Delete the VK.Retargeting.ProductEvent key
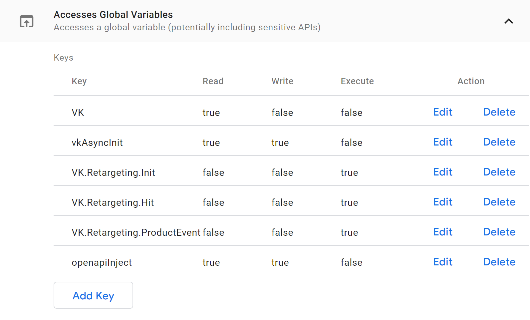 [499, 232]
